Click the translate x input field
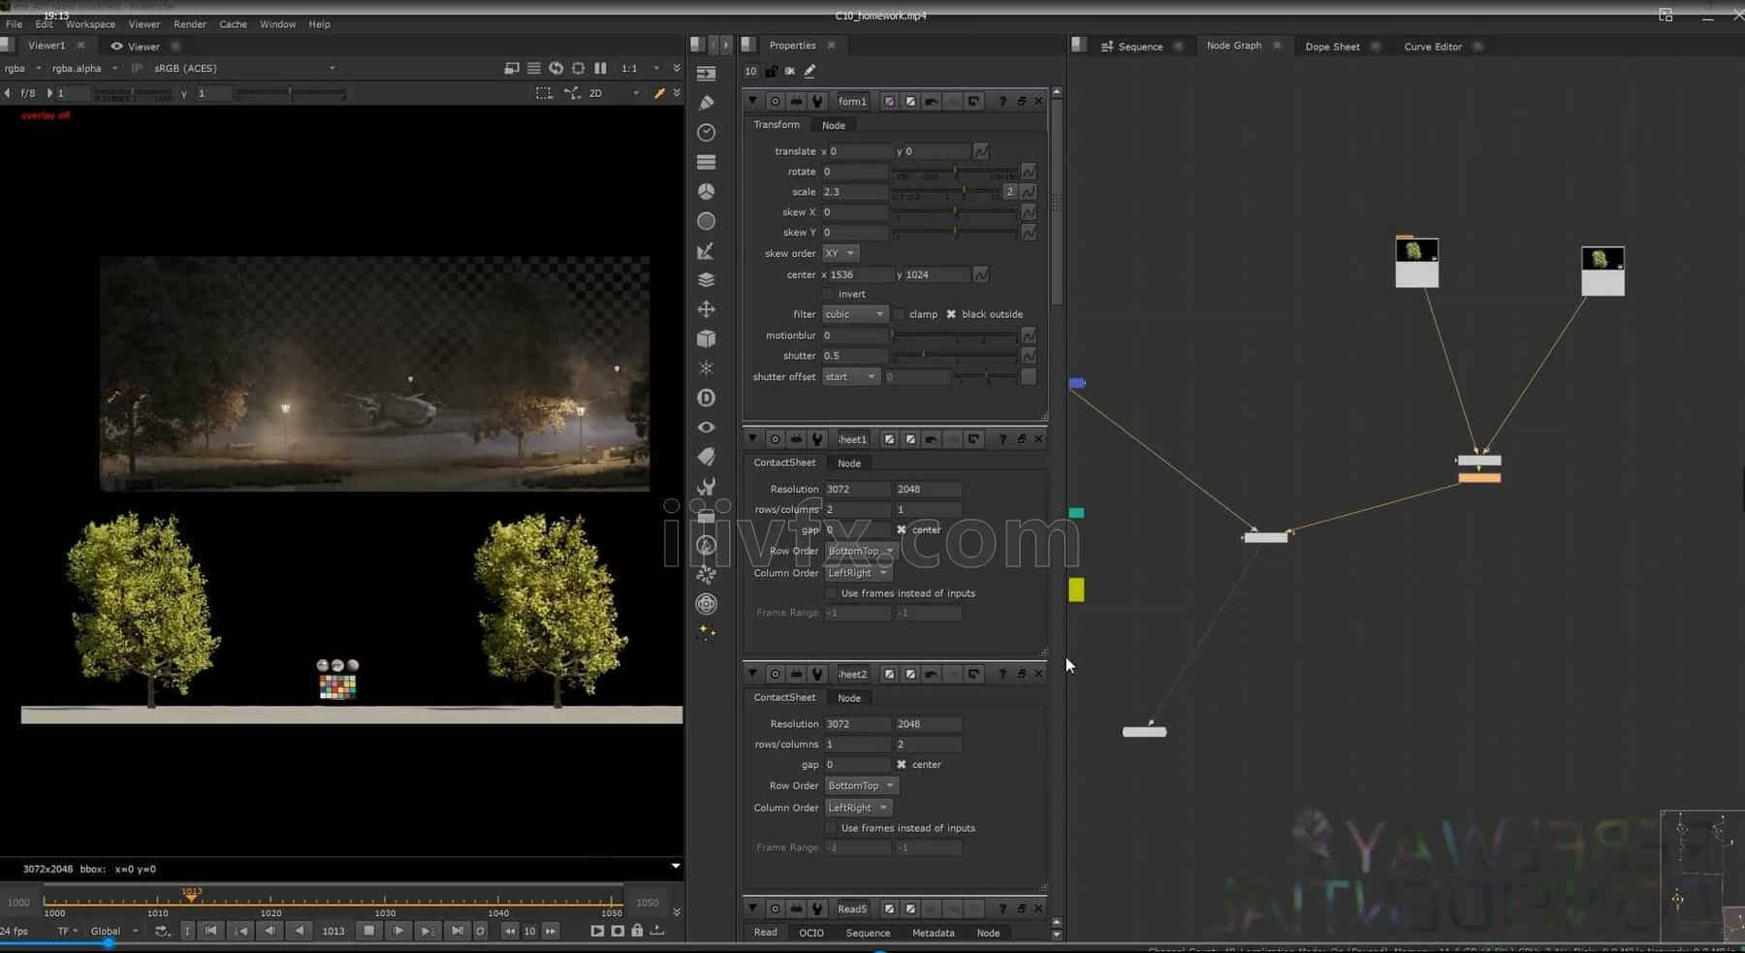The image size is (1745, 953). pyautogui.click(x=858, y=151)
